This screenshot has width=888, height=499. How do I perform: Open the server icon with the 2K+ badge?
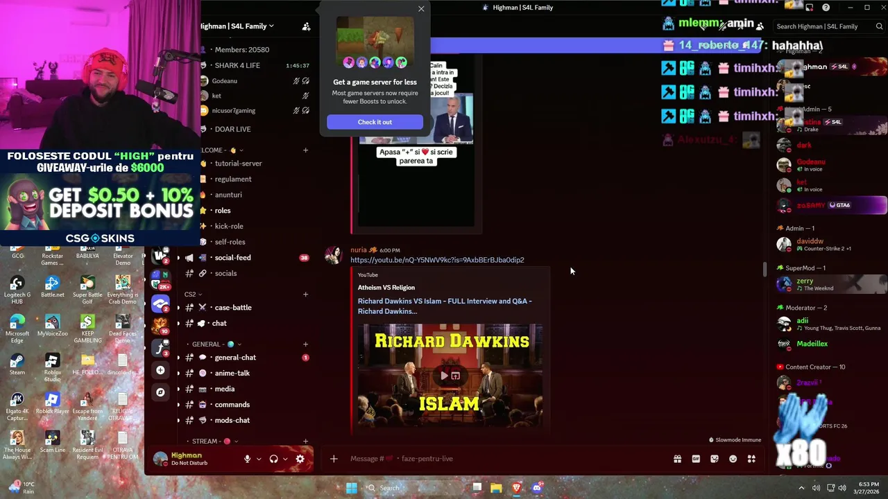[160, 279]
